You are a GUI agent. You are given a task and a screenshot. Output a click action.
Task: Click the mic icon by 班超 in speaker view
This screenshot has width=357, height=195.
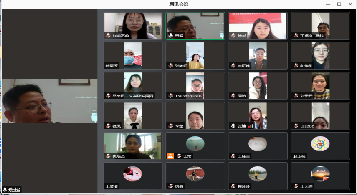pyautogui.click(x=5, y=190)
